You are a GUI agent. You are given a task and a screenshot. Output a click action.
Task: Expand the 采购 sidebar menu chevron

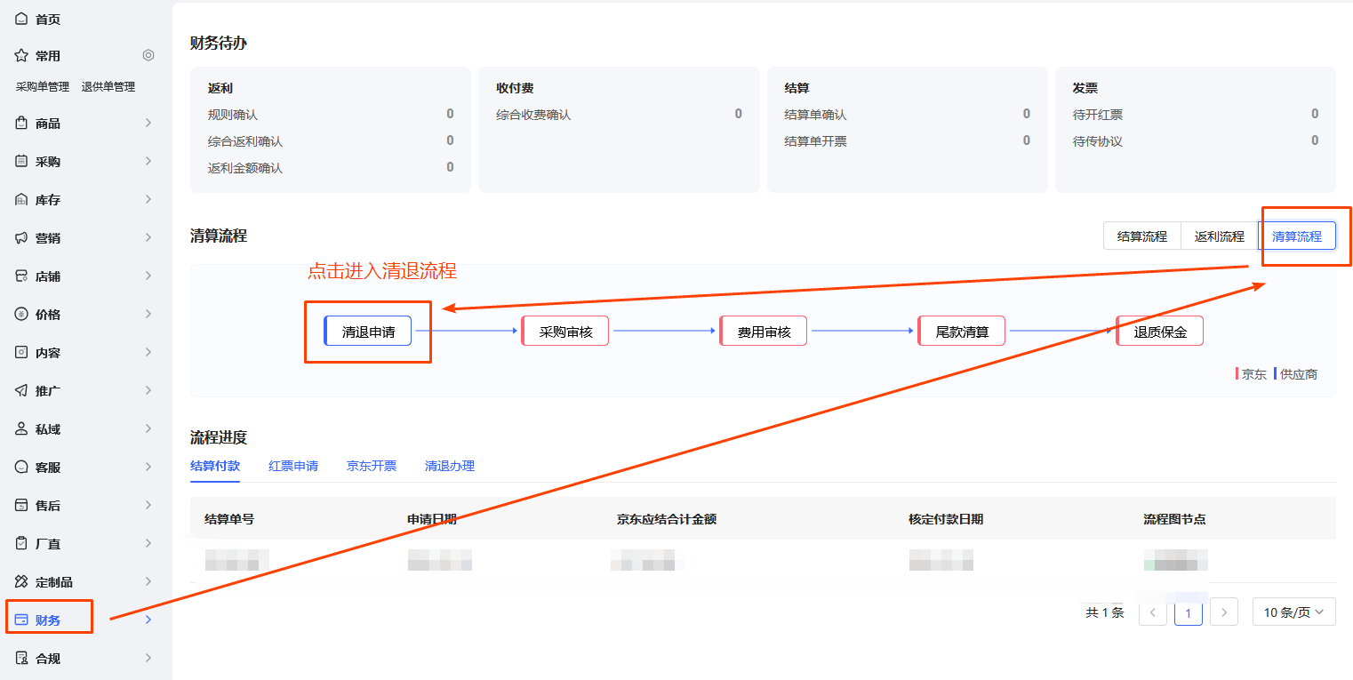[x=148, y=161]
